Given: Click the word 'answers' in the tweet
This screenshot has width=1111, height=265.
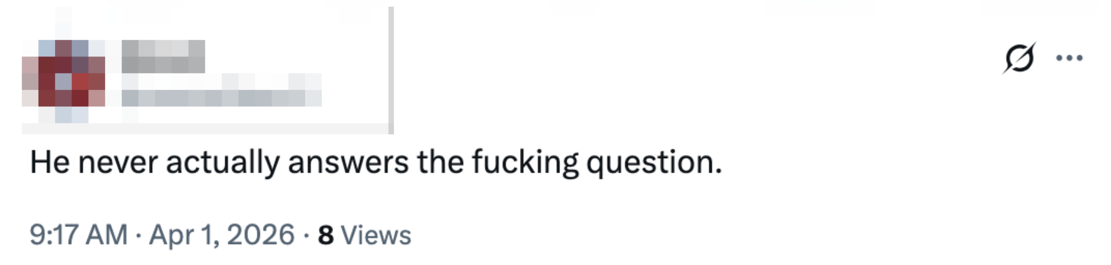Looking at the screenshot, I should (348, 162).
